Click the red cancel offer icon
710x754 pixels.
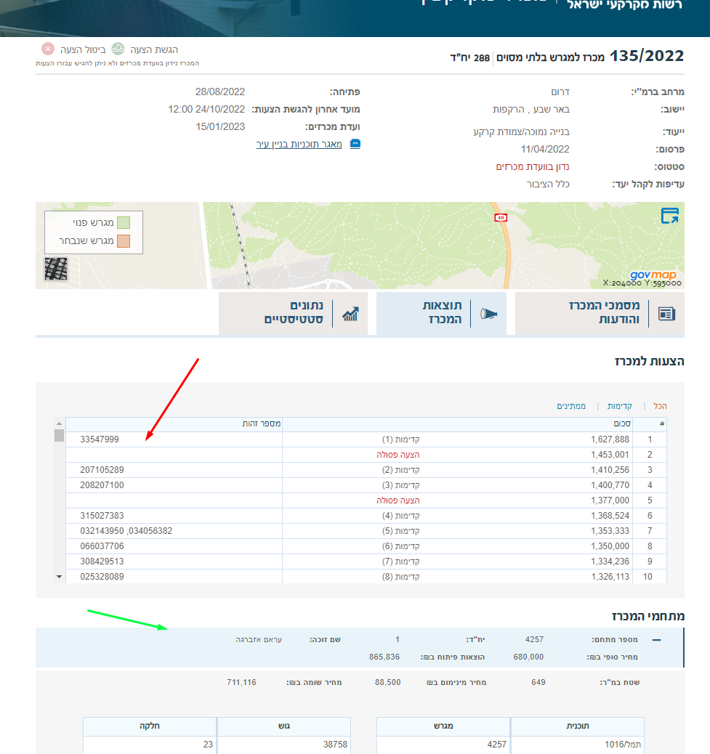click(48, 49)
